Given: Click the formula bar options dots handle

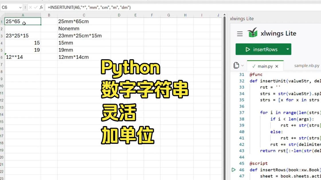Looking at the screenshot, I should [25, 7].
